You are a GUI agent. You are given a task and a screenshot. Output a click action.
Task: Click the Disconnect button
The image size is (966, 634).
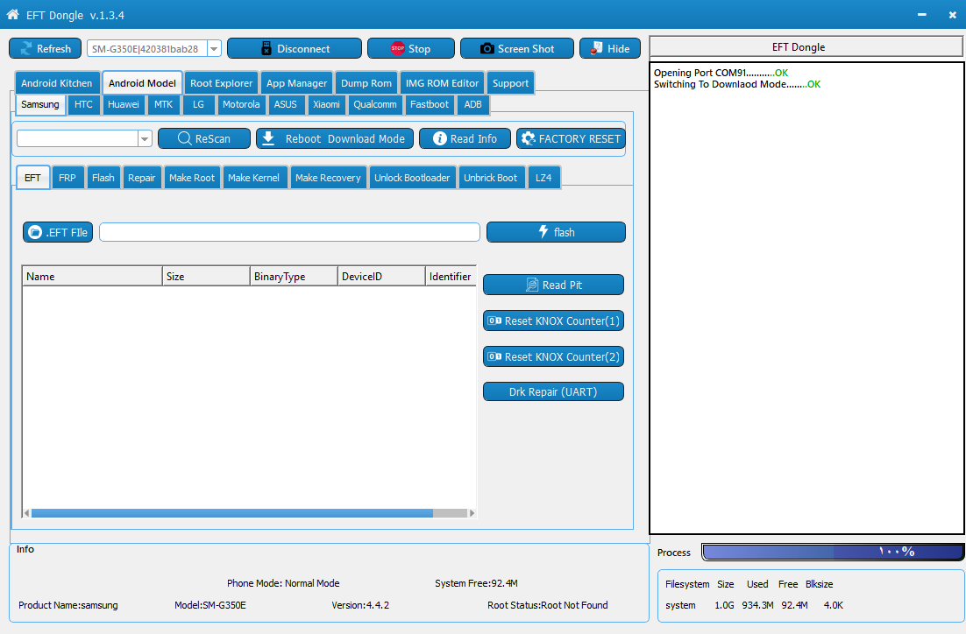coord(295,49)
